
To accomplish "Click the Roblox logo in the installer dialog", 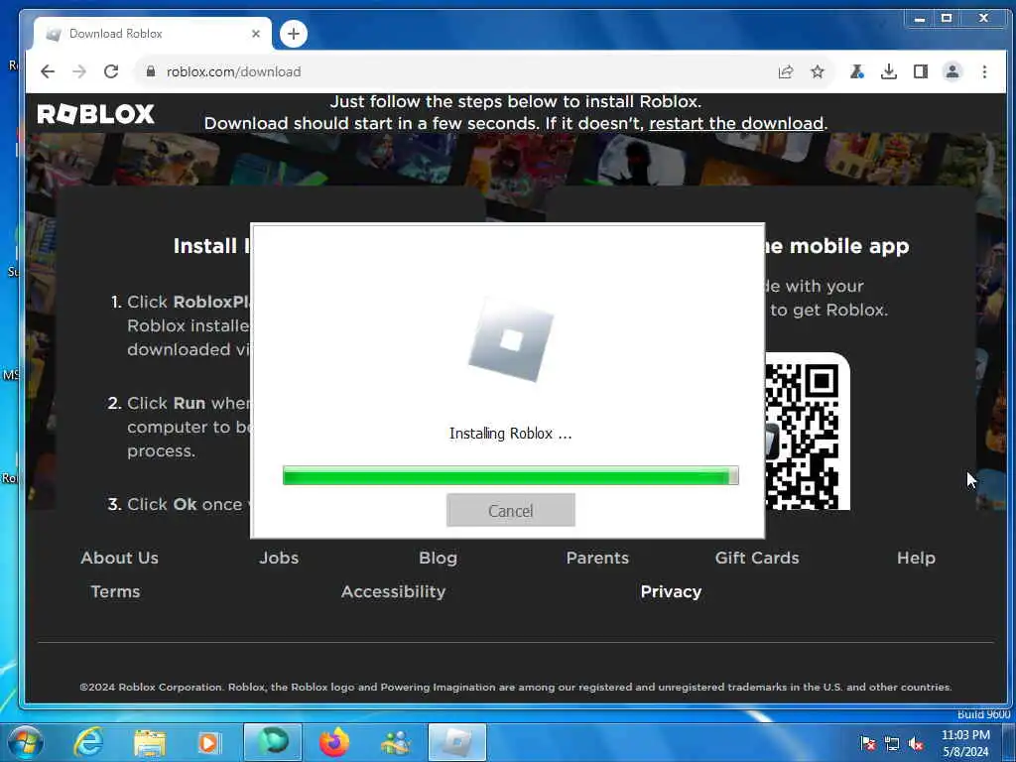I will coord(511,339).
